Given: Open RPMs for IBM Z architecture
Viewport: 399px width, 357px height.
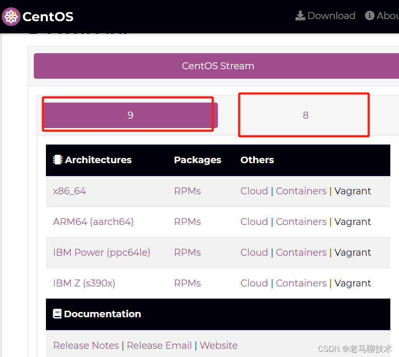Looking at the screenshot, I should [187, 283].
